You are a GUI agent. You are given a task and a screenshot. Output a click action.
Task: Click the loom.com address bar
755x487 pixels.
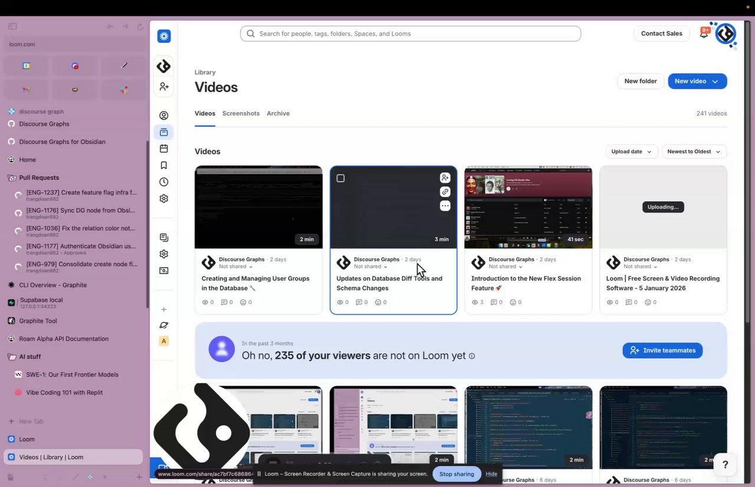tap(75, 44)
